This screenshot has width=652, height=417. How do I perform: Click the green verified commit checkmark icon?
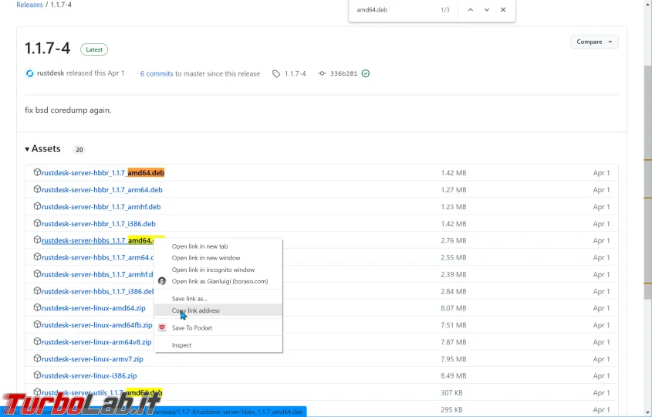(366, 74)
